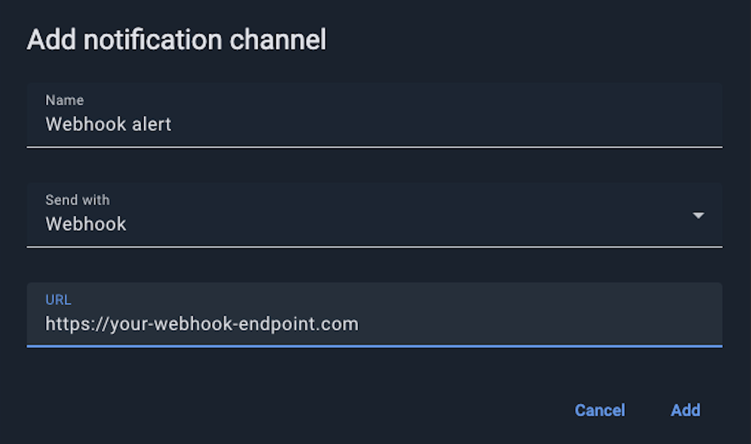Click the Webhook value in Send with
Screen dimensions: 751x444
(x=85, y=224)
